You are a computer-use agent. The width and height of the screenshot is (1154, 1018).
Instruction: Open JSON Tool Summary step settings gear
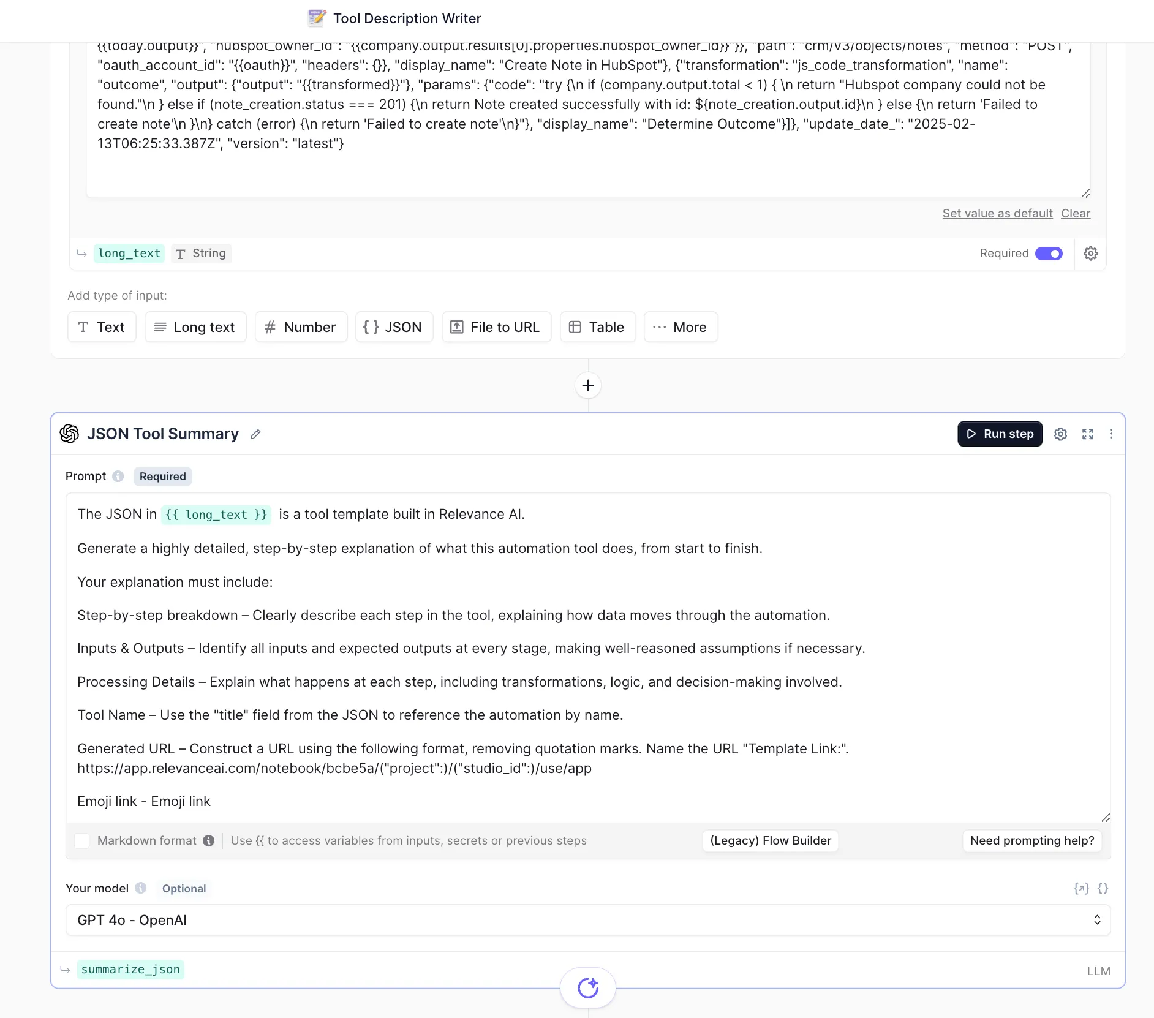click(x=1060, y=434)
